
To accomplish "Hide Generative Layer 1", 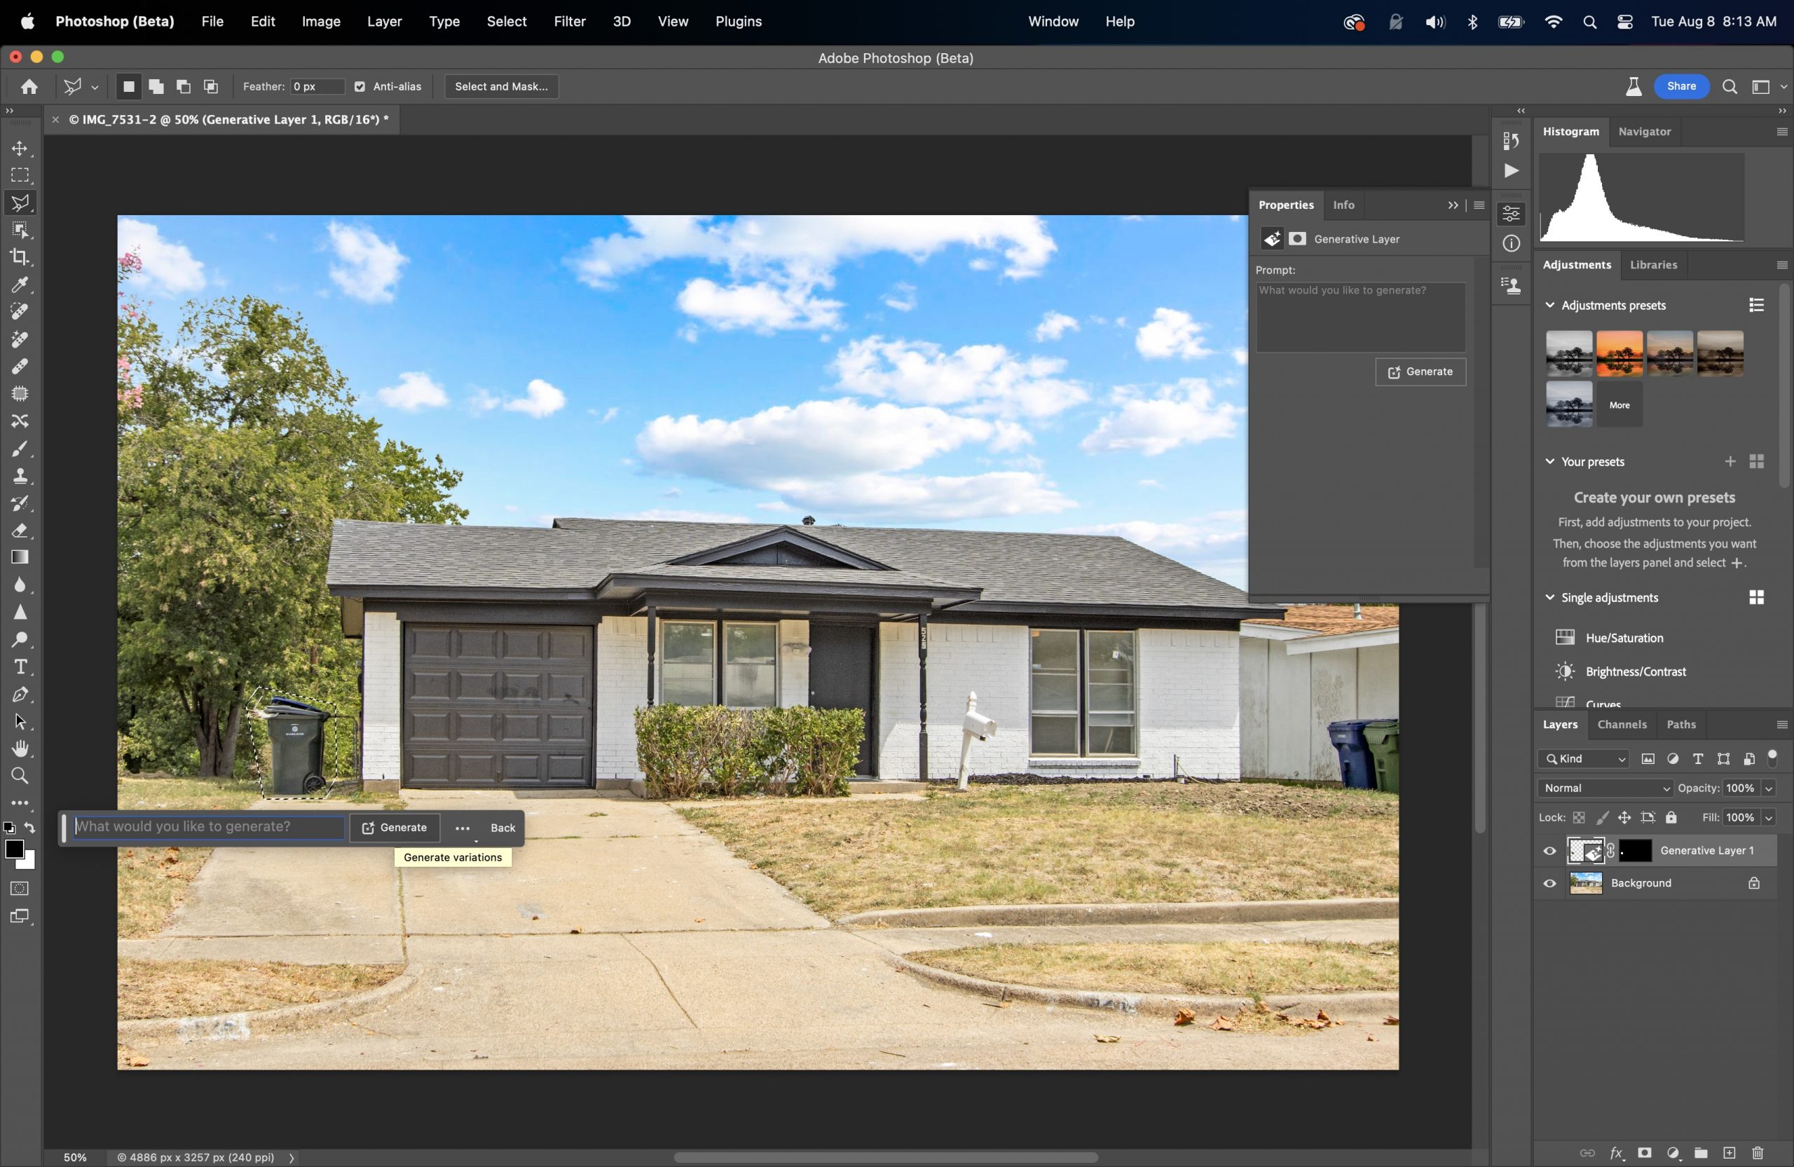I will [x=1549, y=850].
